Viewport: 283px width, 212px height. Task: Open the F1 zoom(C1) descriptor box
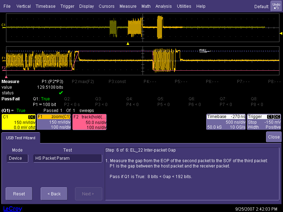click(x=54, y=122)
